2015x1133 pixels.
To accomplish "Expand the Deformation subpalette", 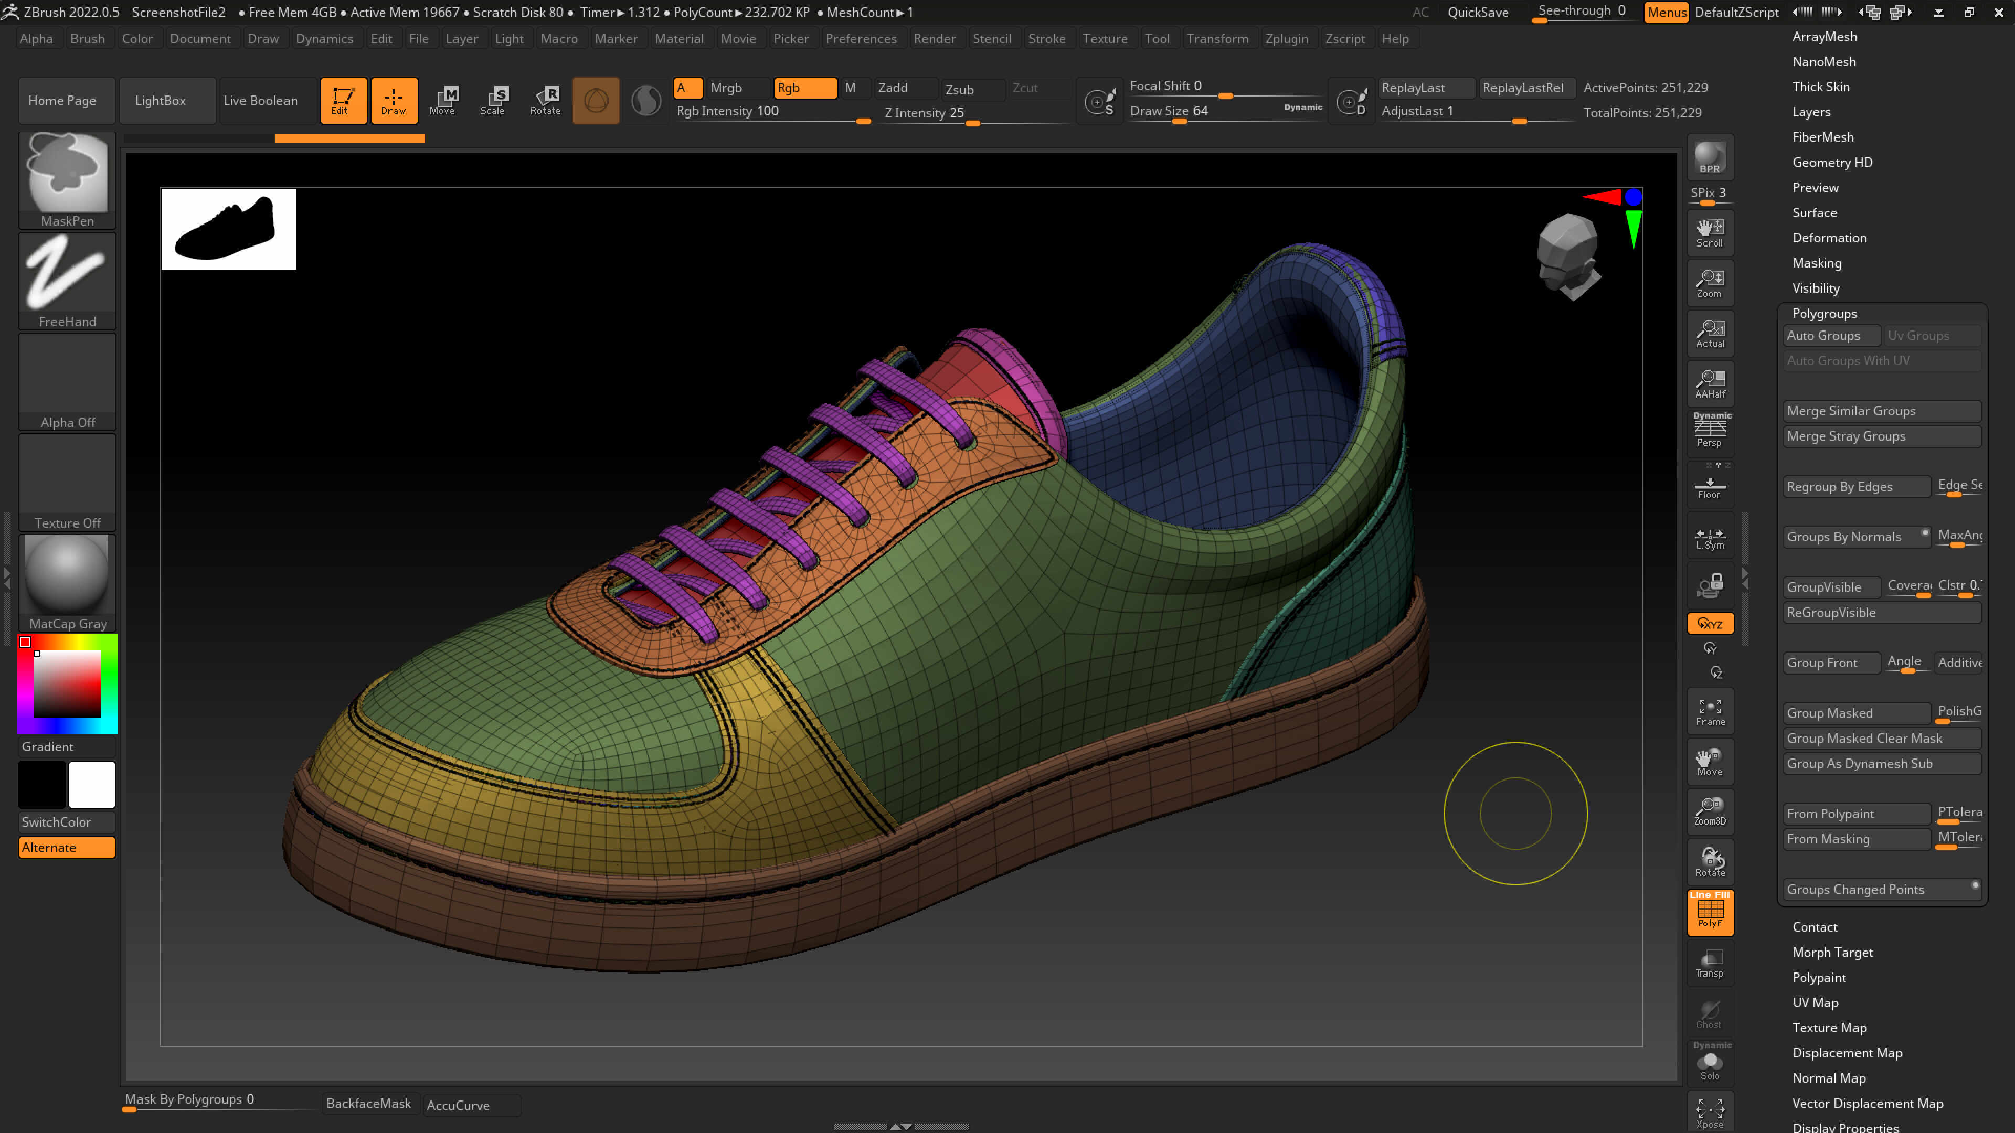I will click(1829, 238).
